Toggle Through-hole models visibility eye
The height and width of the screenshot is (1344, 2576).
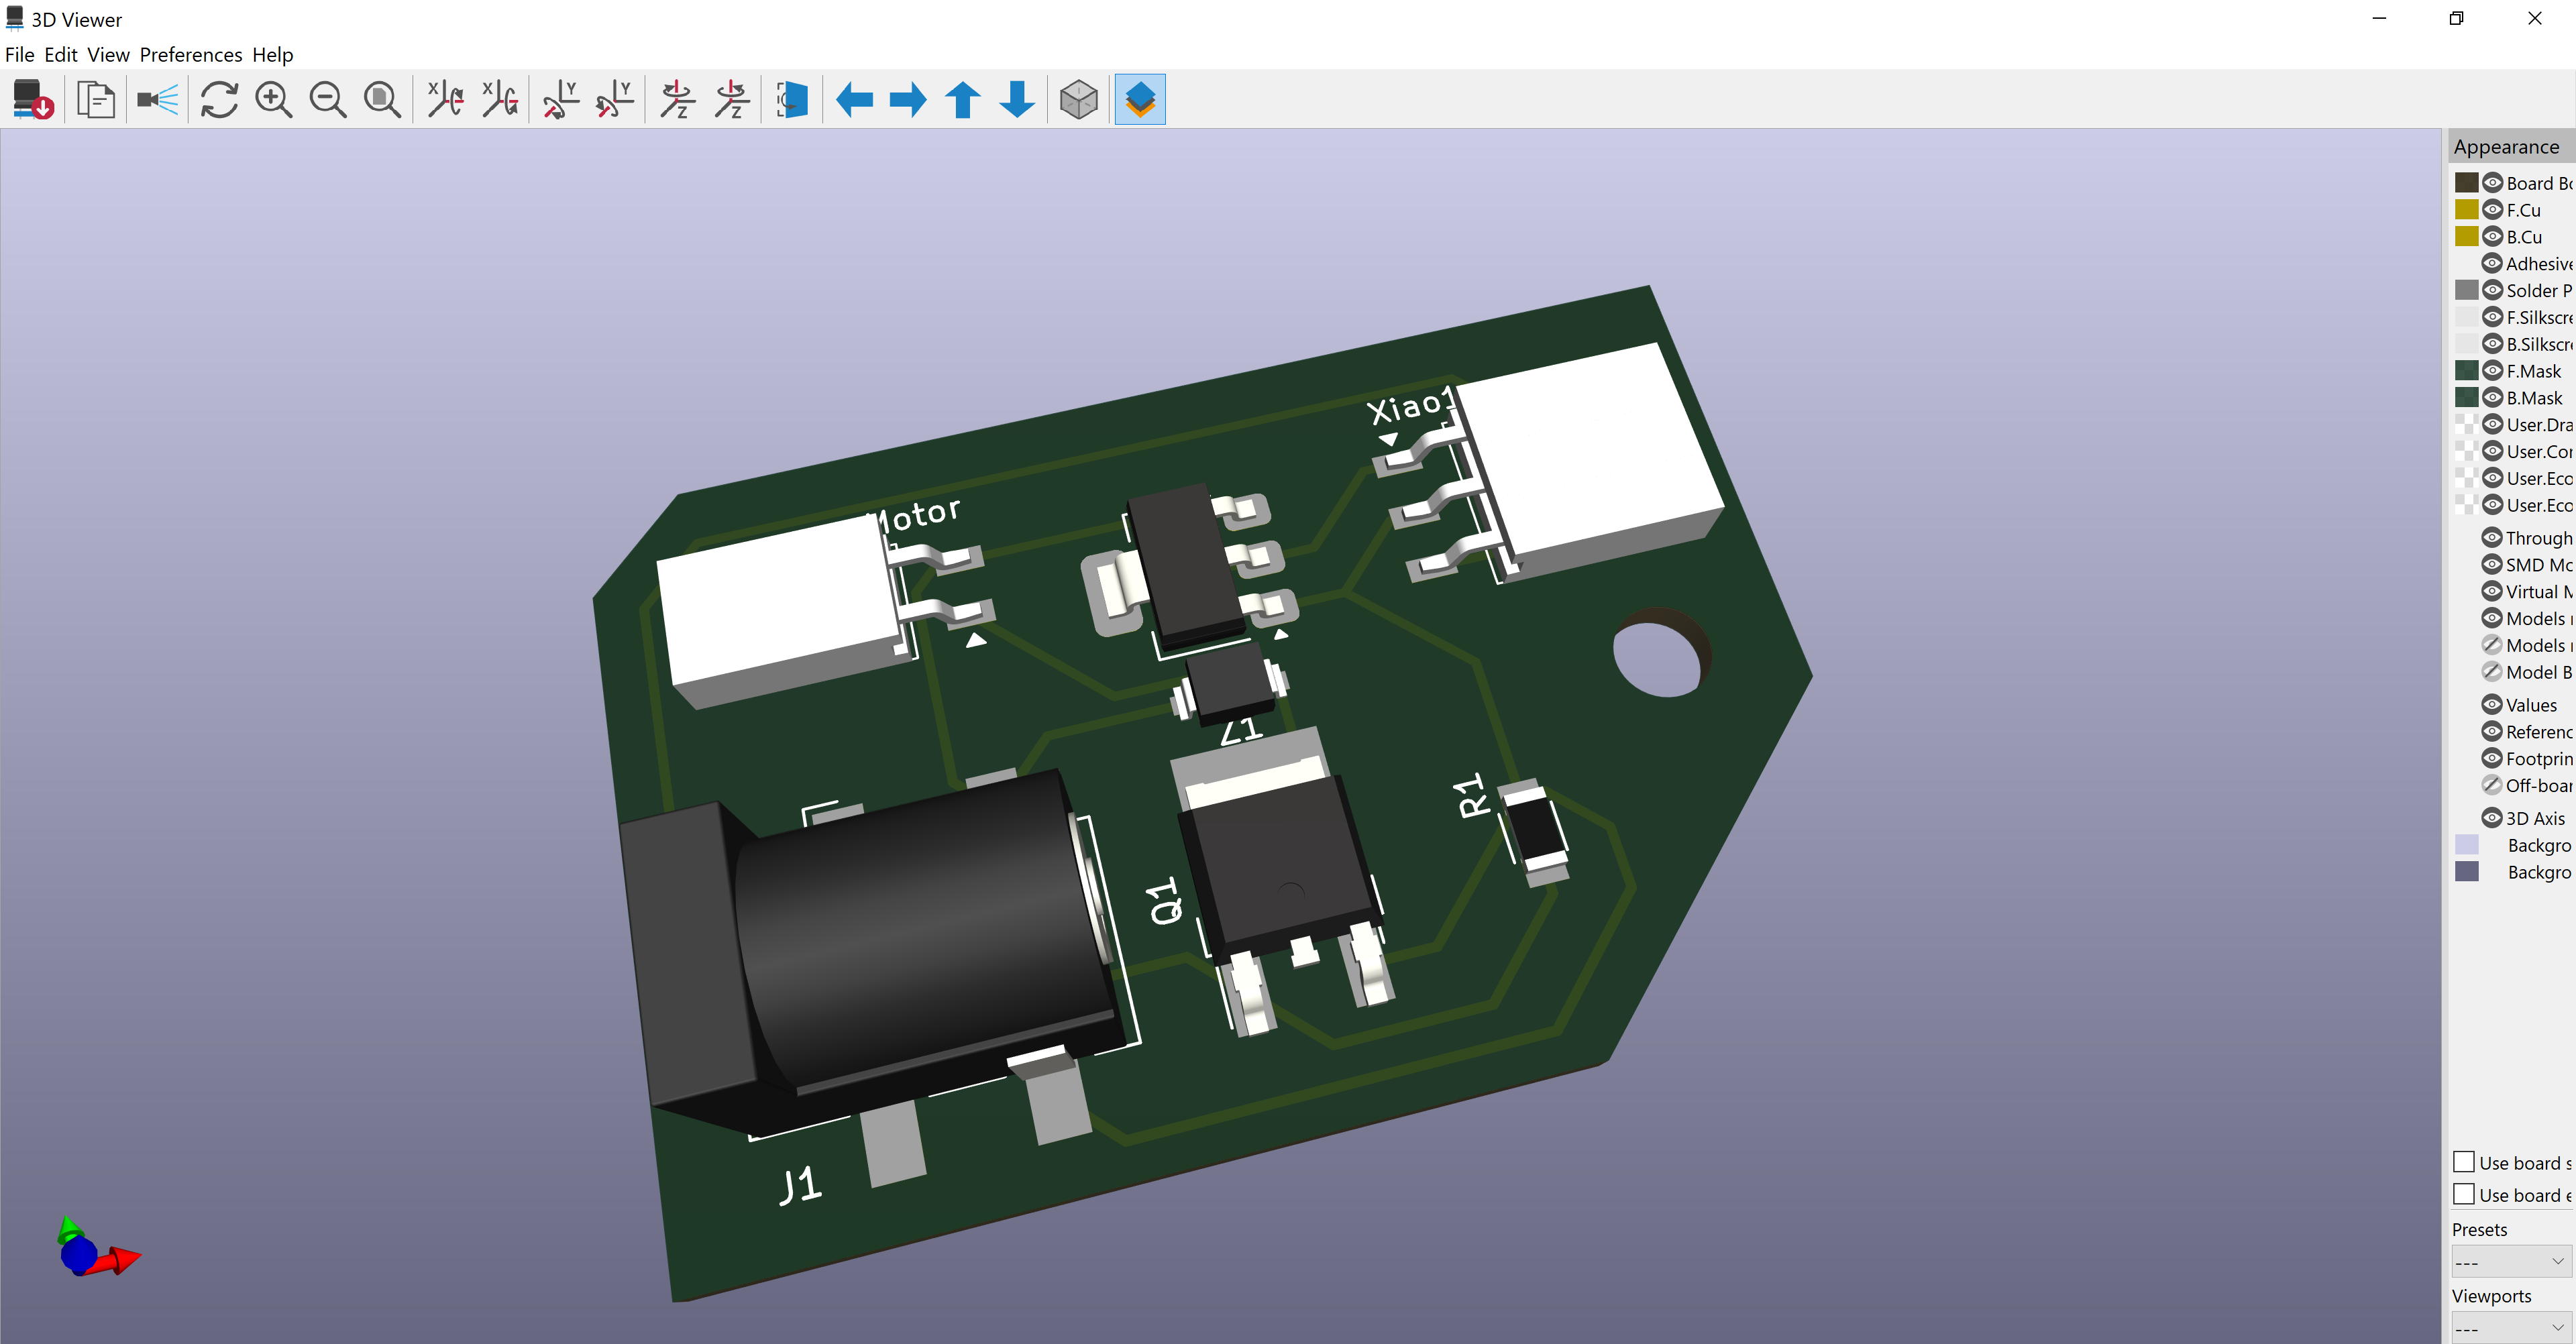2492,538
